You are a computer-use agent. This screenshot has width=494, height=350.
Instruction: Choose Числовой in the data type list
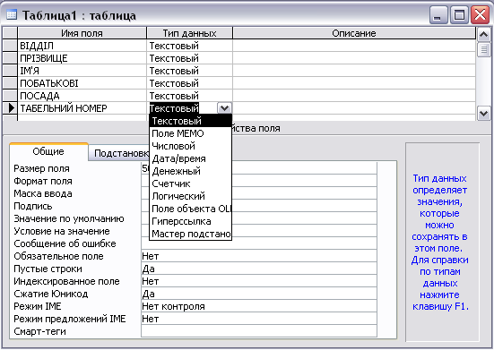(190, 146)
